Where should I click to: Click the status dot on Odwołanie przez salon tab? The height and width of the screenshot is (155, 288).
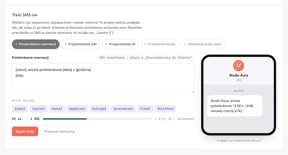(185, 44)
